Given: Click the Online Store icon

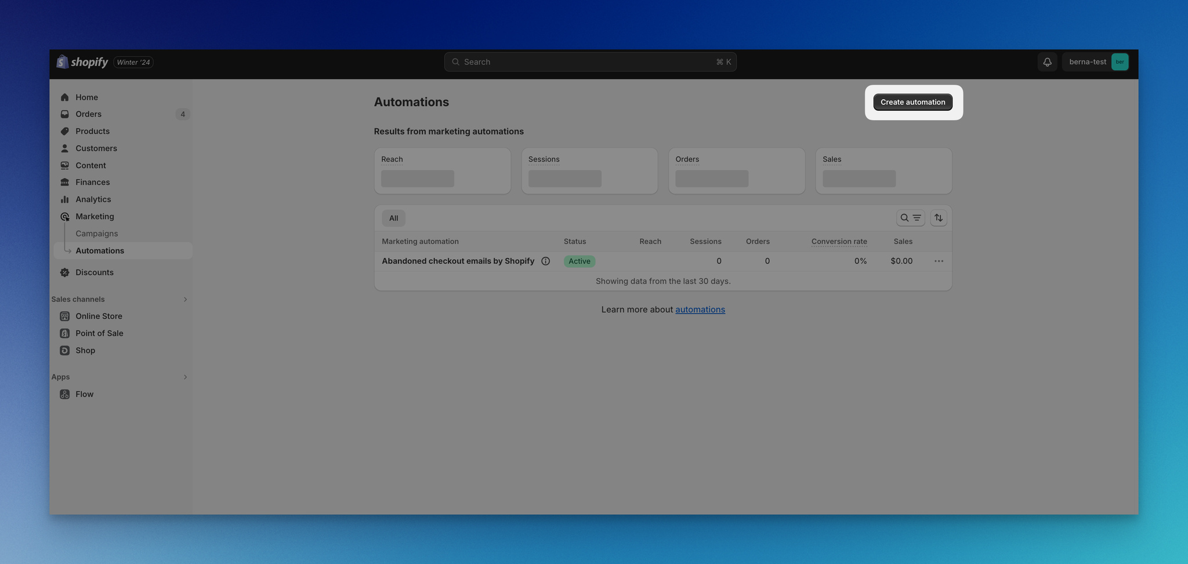Looking at the screenshot, I should (64, 316).
